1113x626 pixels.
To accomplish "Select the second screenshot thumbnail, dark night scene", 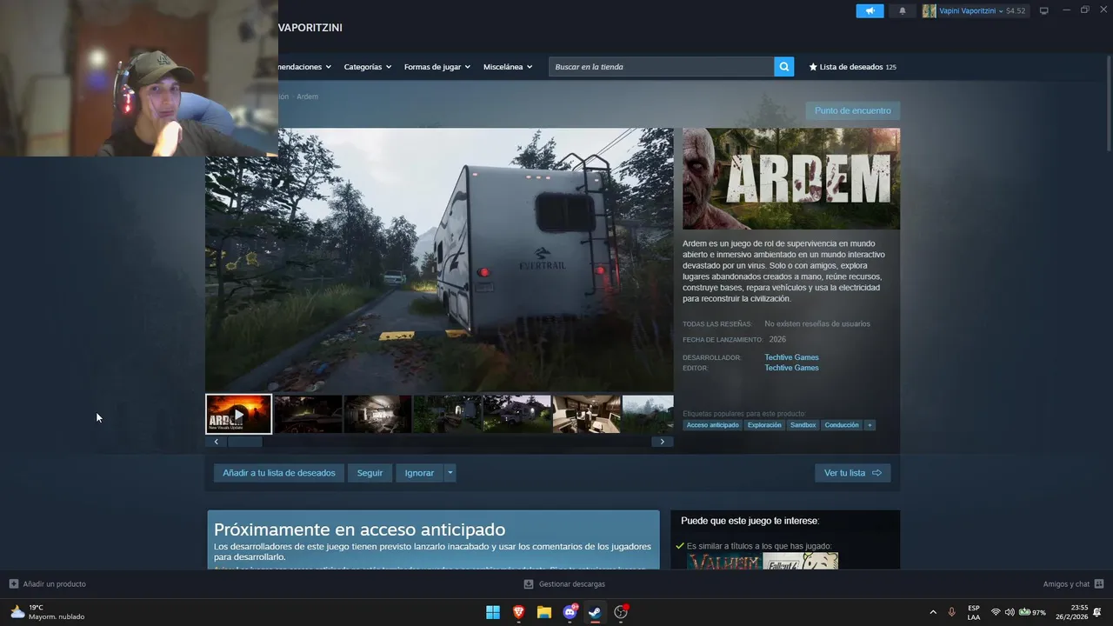I will (308, 414).
